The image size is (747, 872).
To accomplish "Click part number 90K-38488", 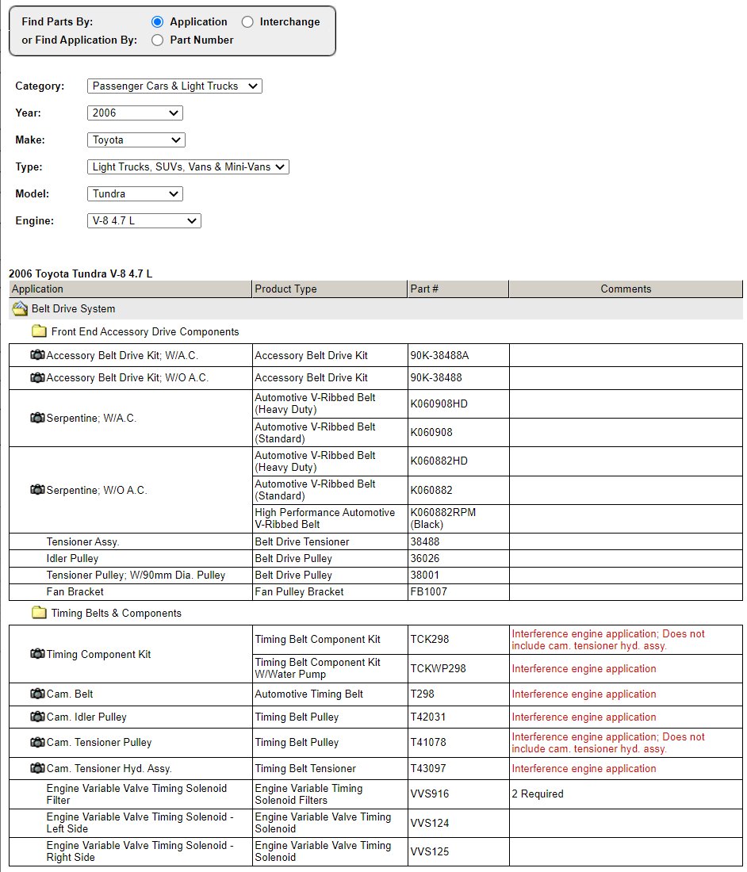I will [436, 377].
